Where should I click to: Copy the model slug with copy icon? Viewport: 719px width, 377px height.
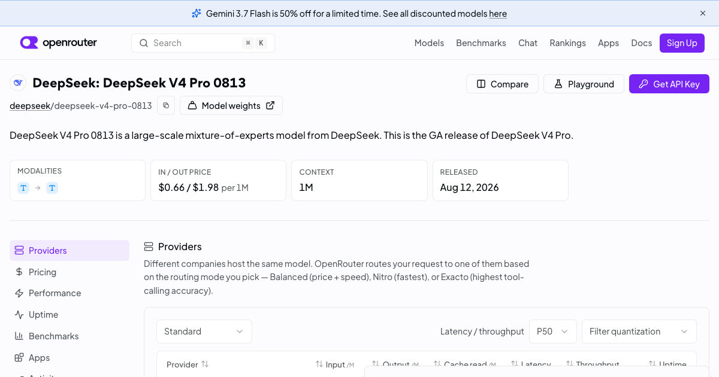coord(166,105)
